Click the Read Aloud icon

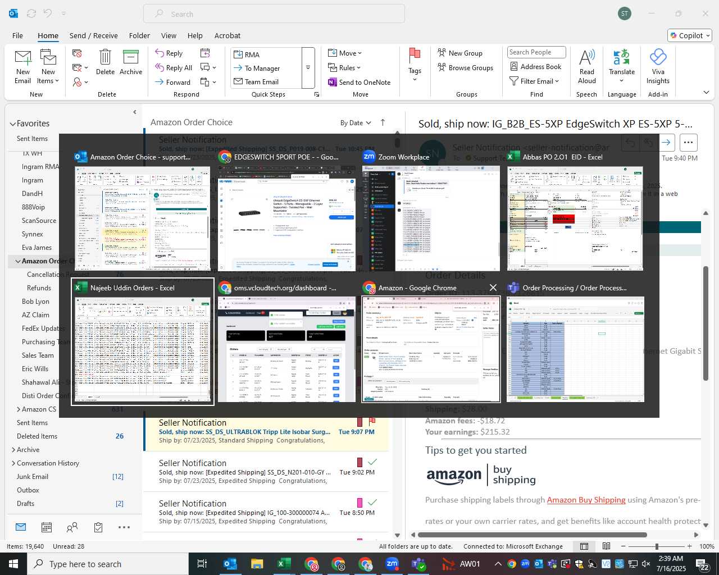tap(586, 57)
